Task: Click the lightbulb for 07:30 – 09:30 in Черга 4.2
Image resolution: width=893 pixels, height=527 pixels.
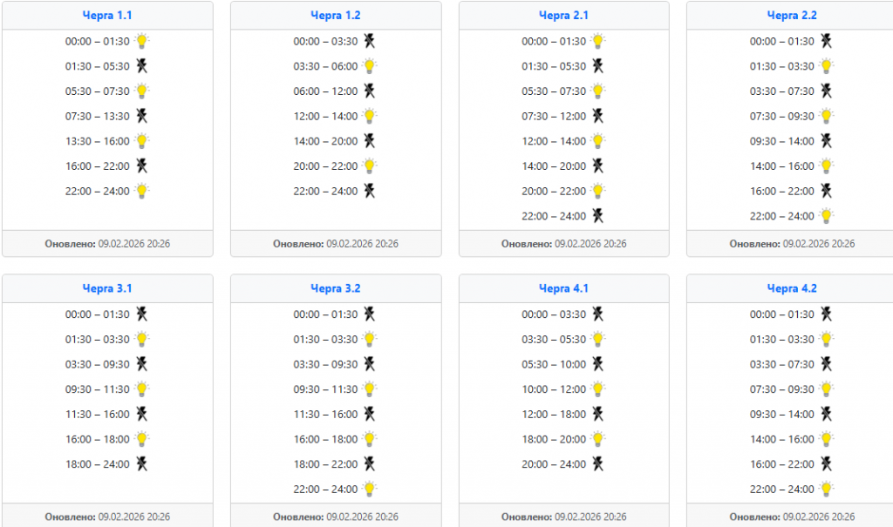Action: (x=826, y=389)
